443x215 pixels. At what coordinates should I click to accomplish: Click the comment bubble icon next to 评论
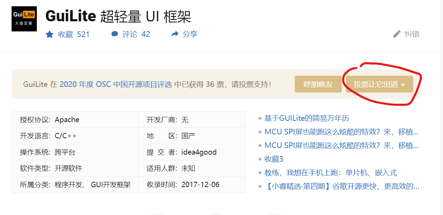115,34
